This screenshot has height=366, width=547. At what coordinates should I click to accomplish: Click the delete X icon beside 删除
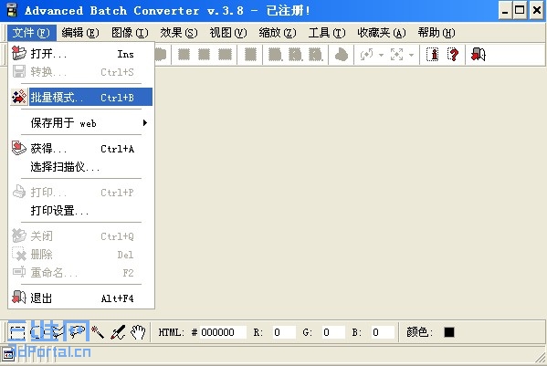tap(19, 254)
